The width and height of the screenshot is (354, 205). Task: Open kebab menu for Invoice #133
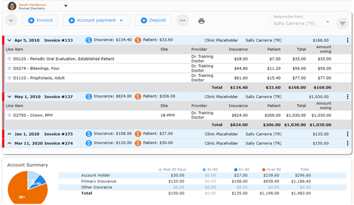click(347, 40)
